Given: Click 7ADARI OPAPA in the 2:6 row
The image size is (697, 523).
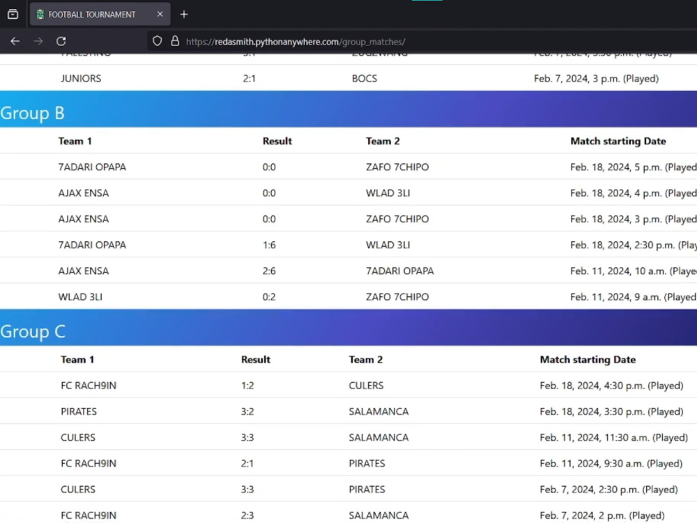Looking at the screenshot, I should tap(399, 271).
